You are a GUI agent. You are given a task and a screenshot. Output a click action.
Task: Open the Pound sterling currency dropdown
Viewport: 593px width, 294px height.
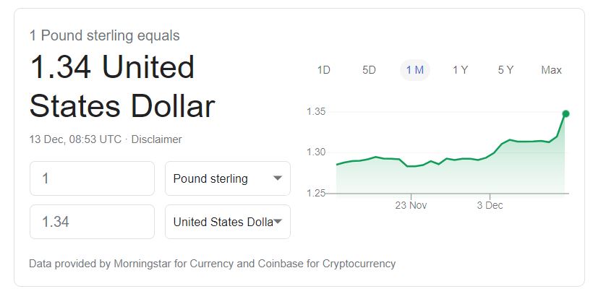227,178
